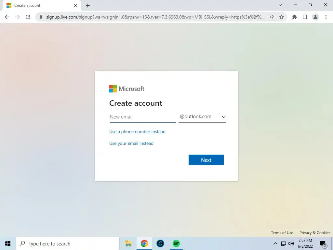
Task: Click the Chrome taskbar icon
Action: [144, 243]
